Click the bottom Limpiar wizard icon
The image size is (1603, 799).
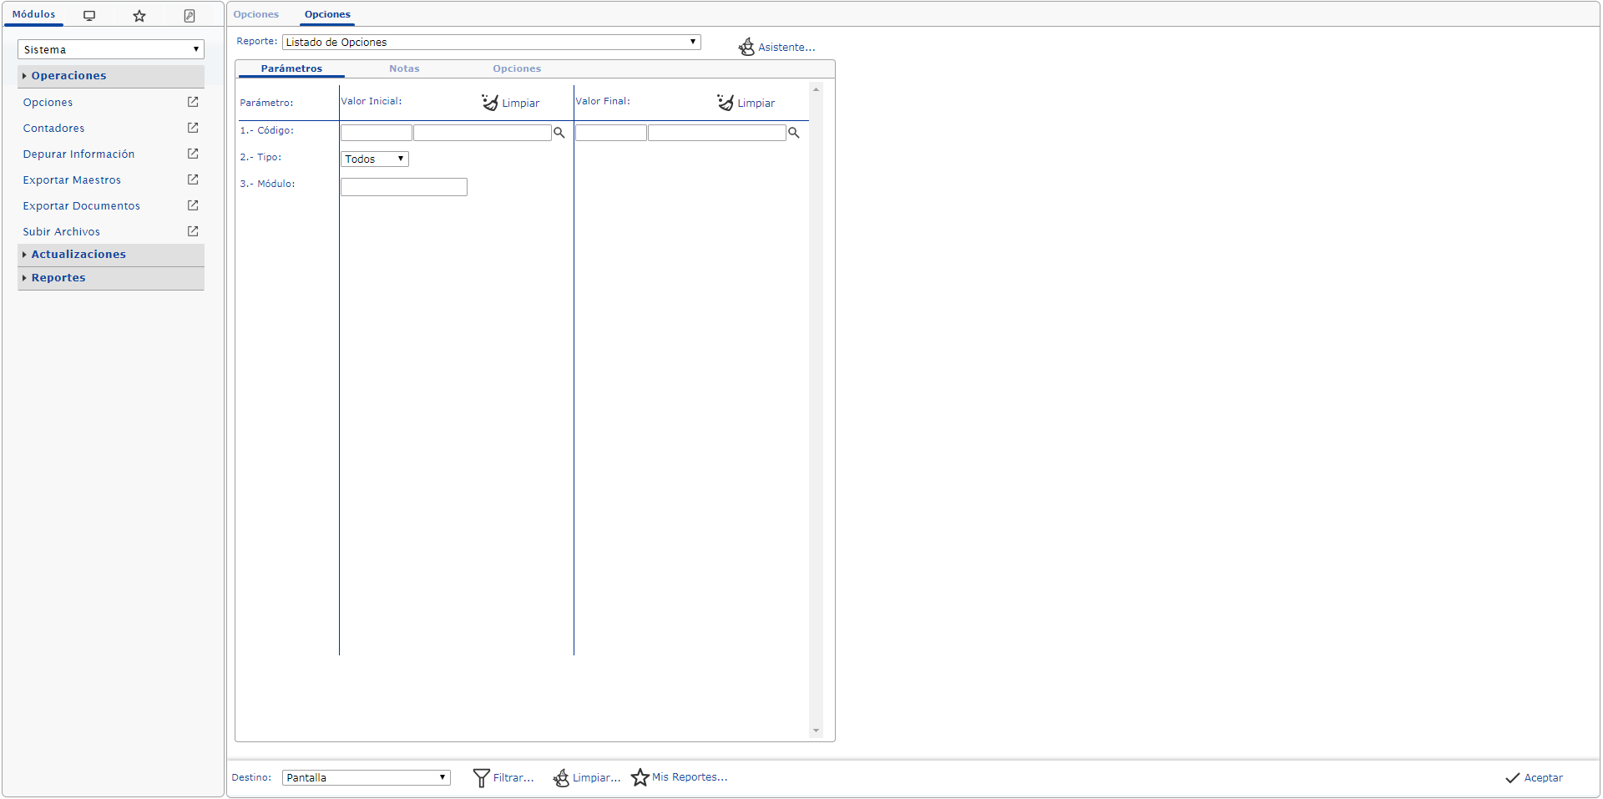coord(561,777)
